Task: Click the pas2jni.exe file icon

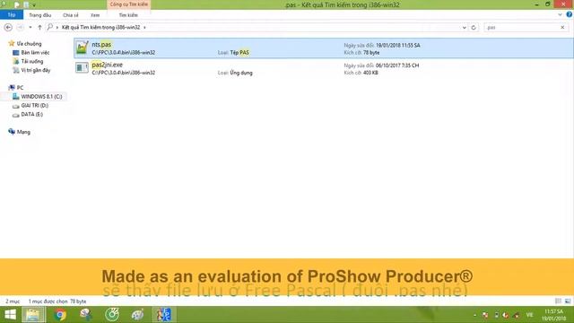Action: click(82, 68)
